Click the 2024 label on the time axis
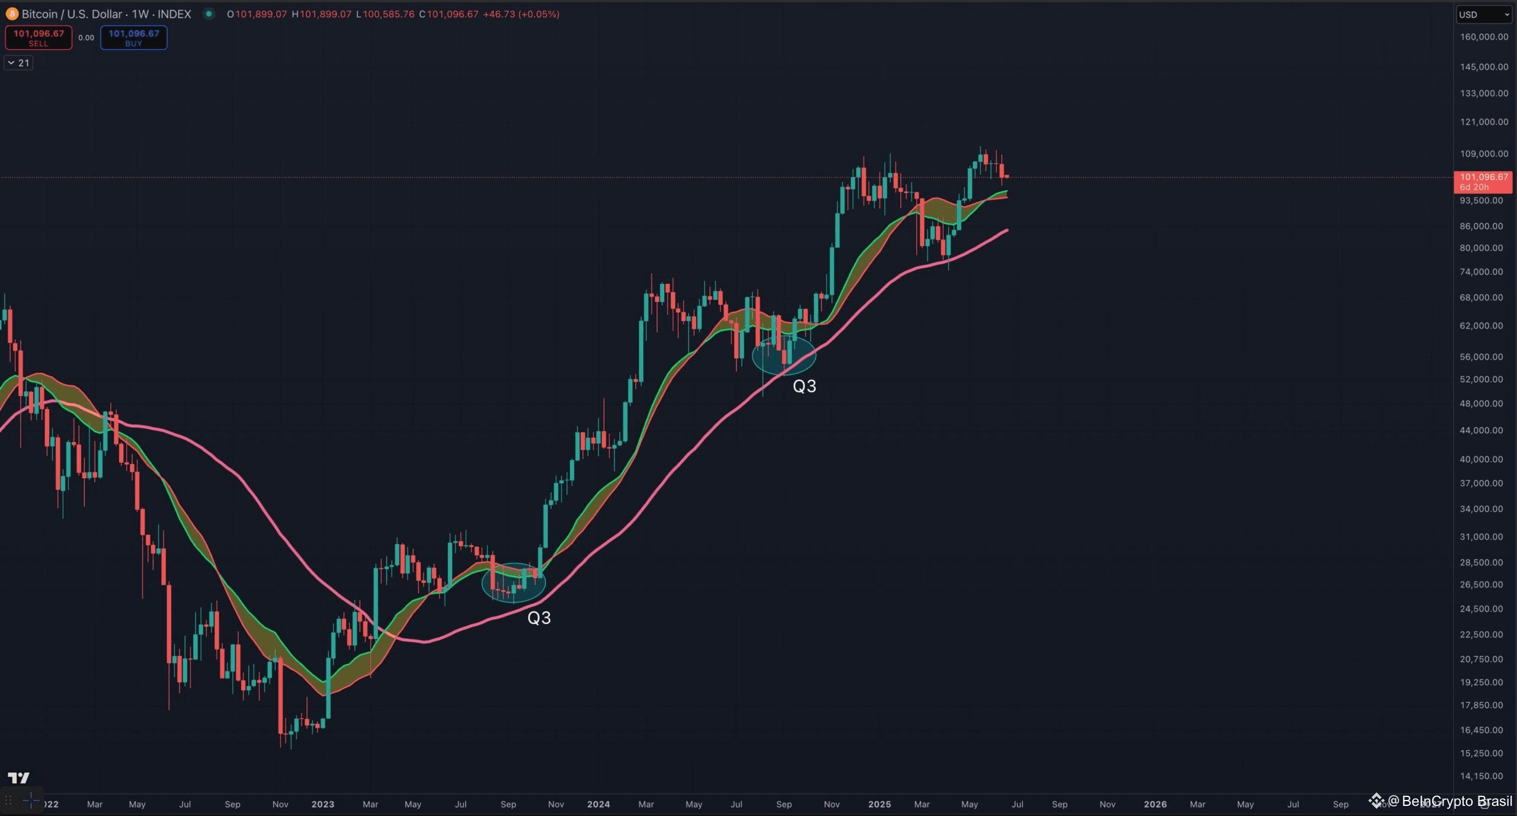This screenshot has height=816, width=1517. click(x=599, y=805)
